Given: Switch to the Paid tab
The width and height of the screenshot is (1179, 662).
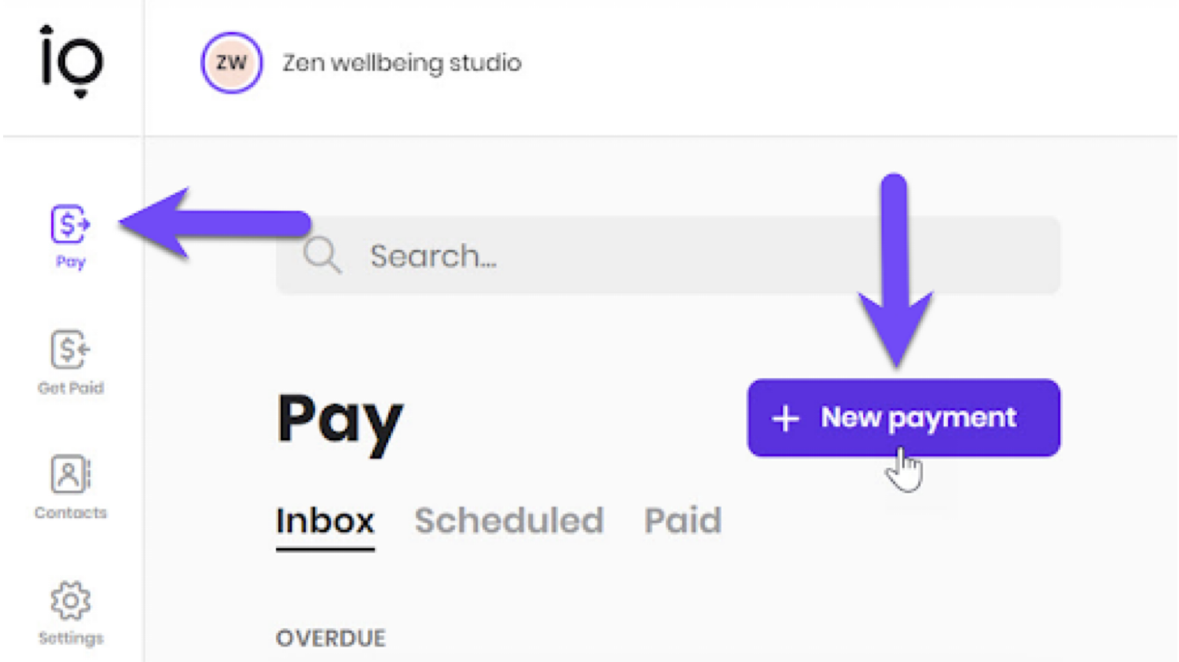Looking at the screenshot, I should pyautogui.click(x=682, y=521).
